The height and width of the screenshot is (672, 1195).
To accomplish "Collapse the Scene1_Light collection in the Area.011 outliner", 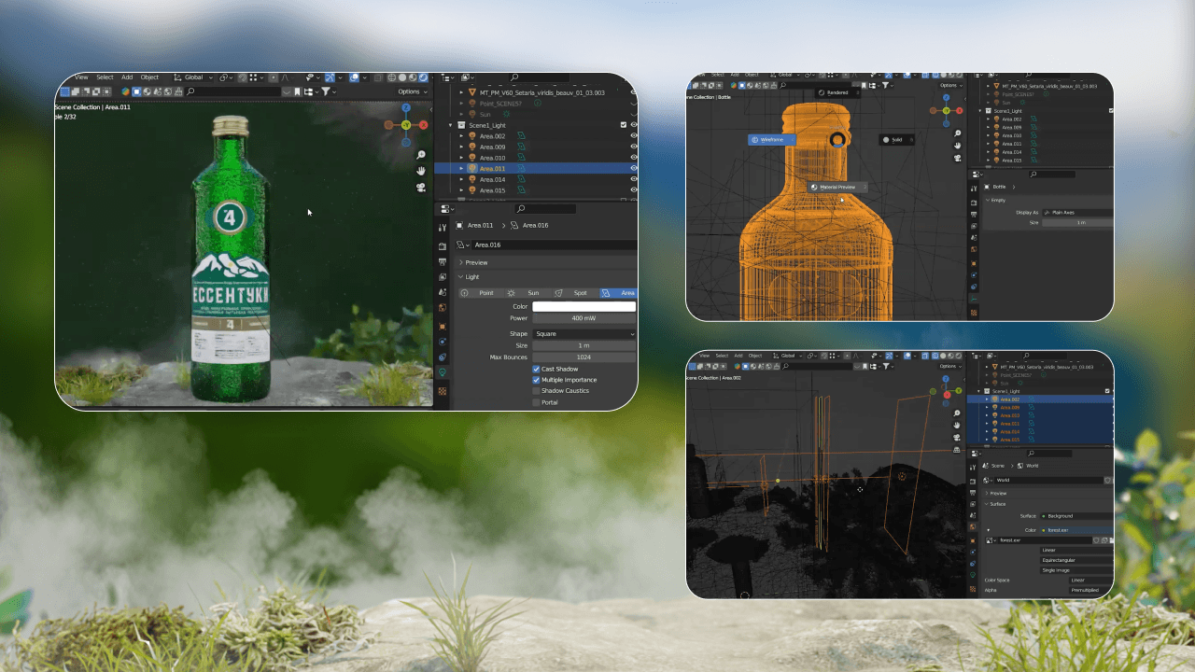I will coord(451,125).
